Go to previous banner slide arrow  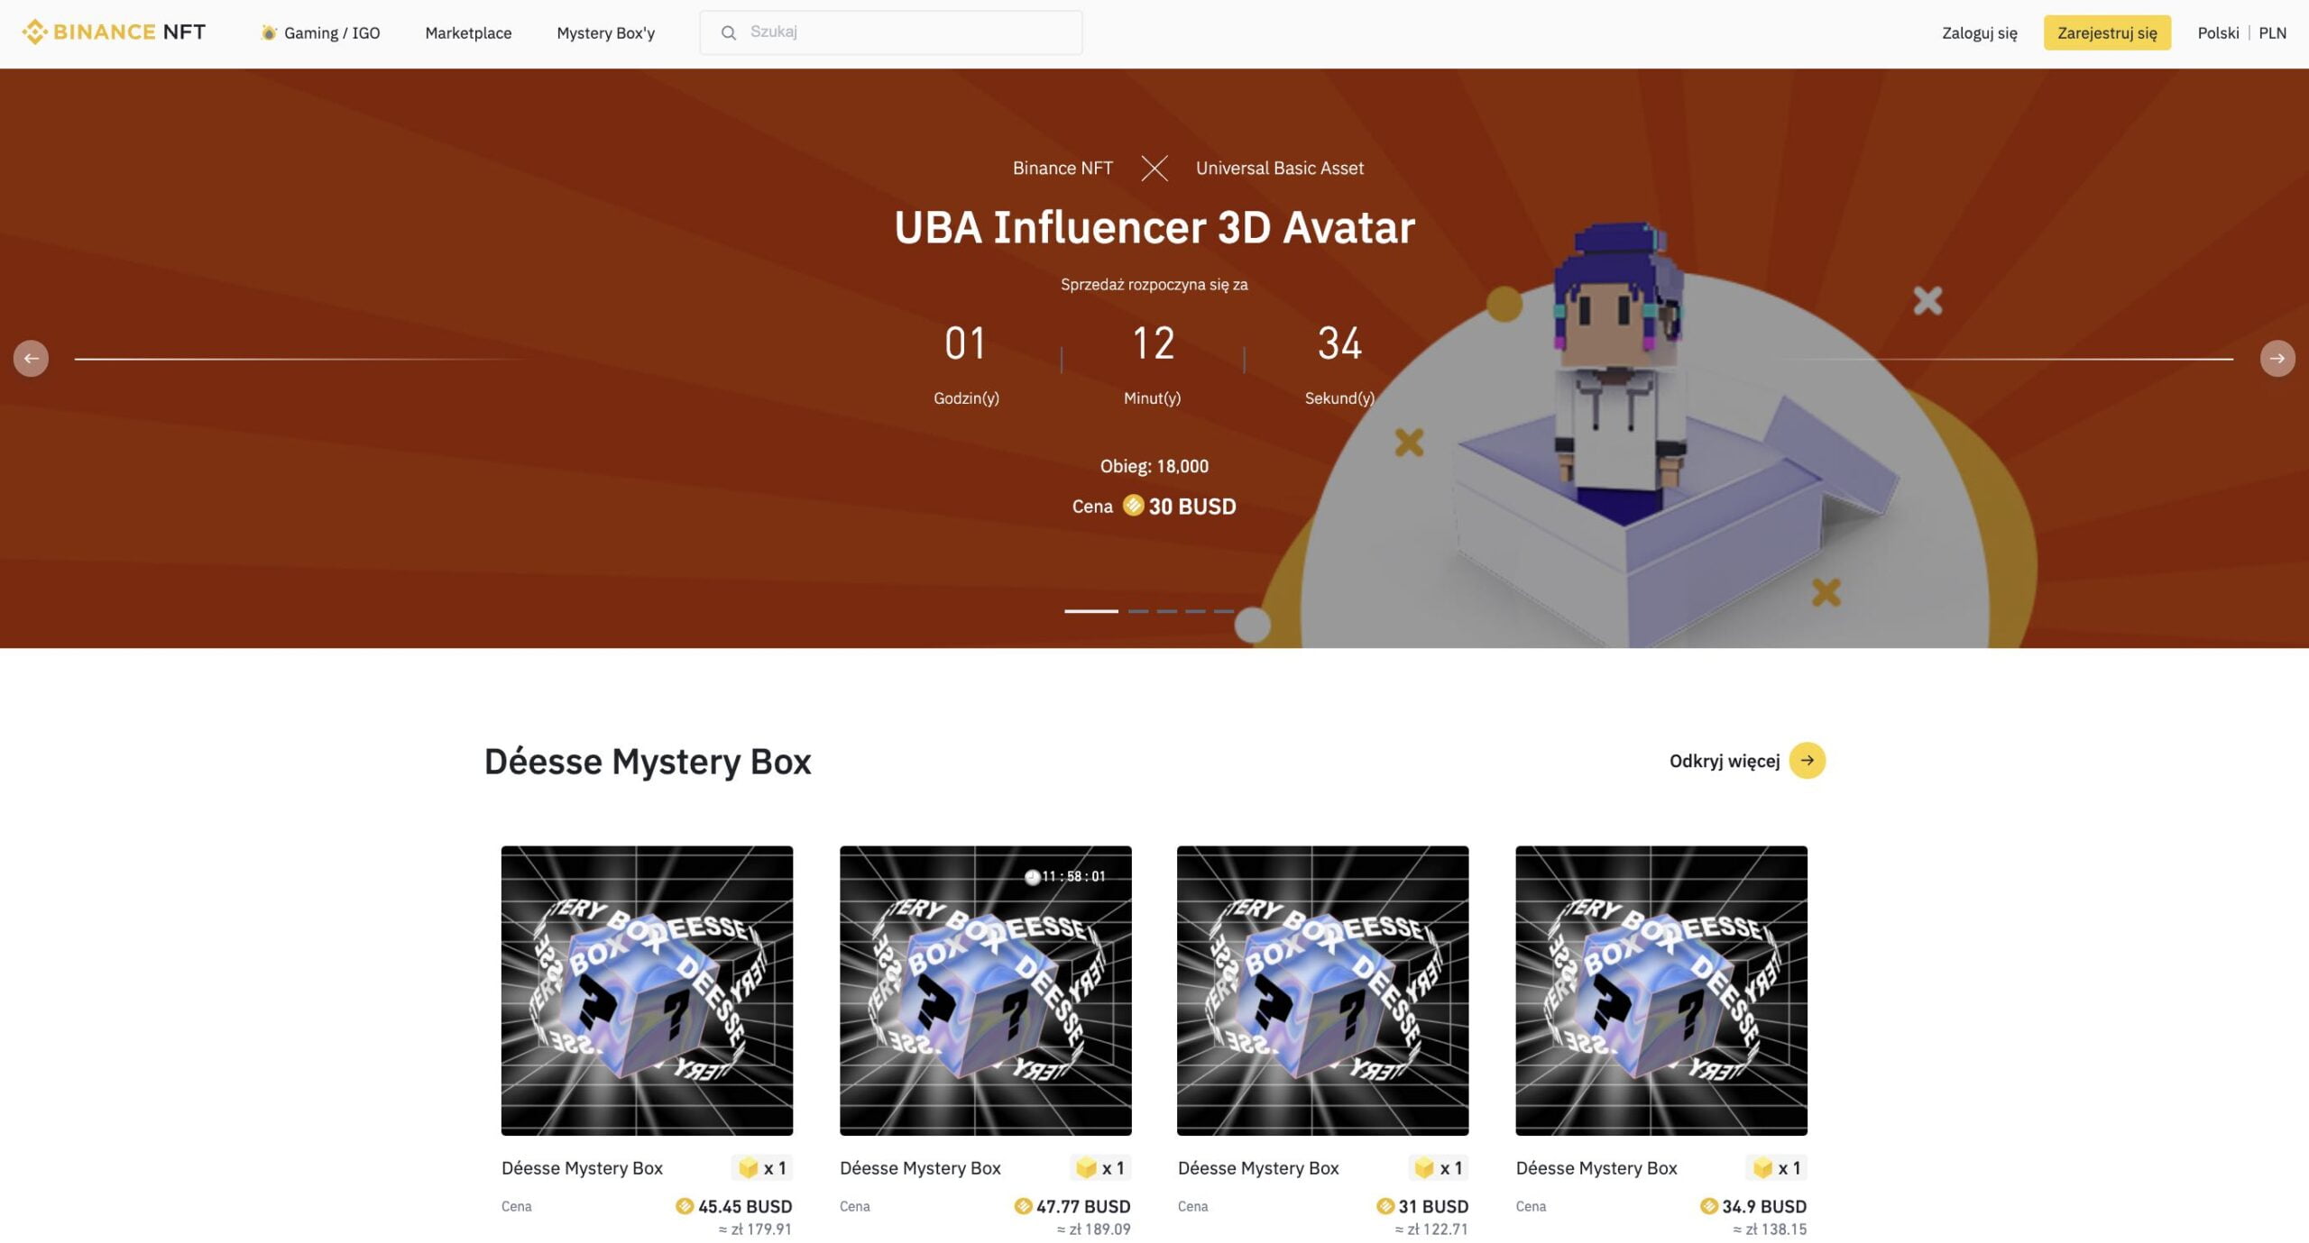coord(32,359)
